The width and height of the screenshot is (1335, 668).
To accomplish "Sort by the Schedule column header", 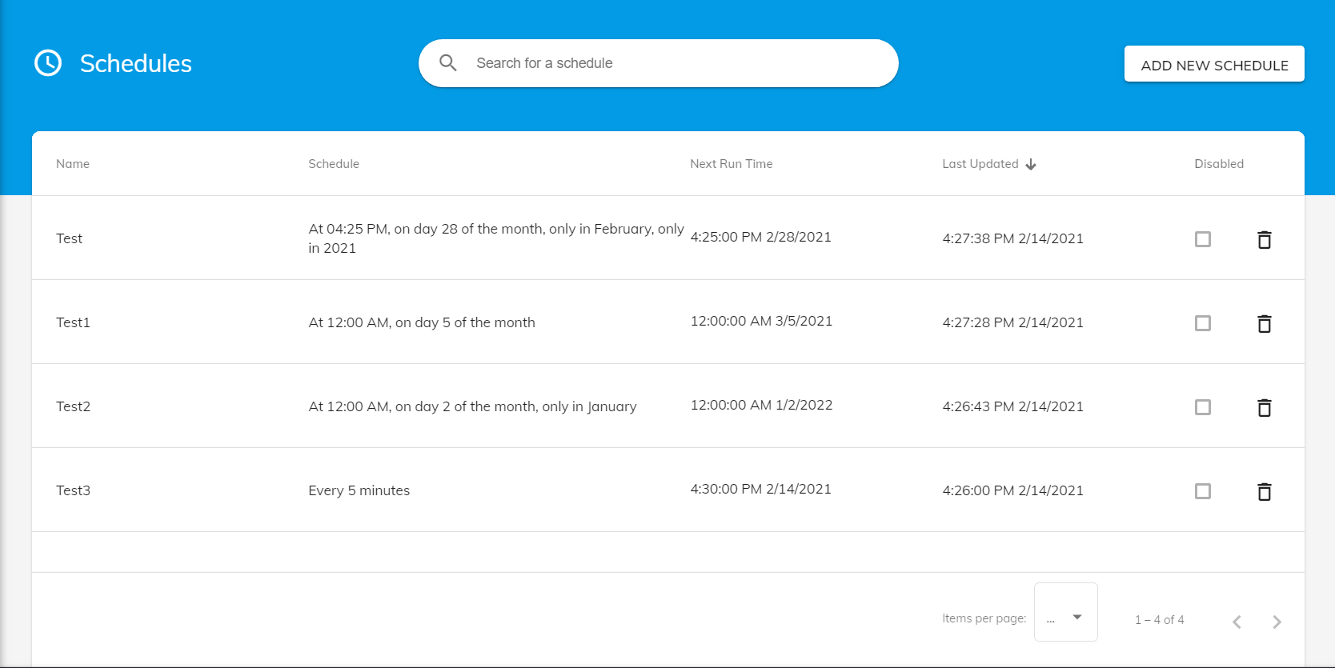I will click(334, 164).
